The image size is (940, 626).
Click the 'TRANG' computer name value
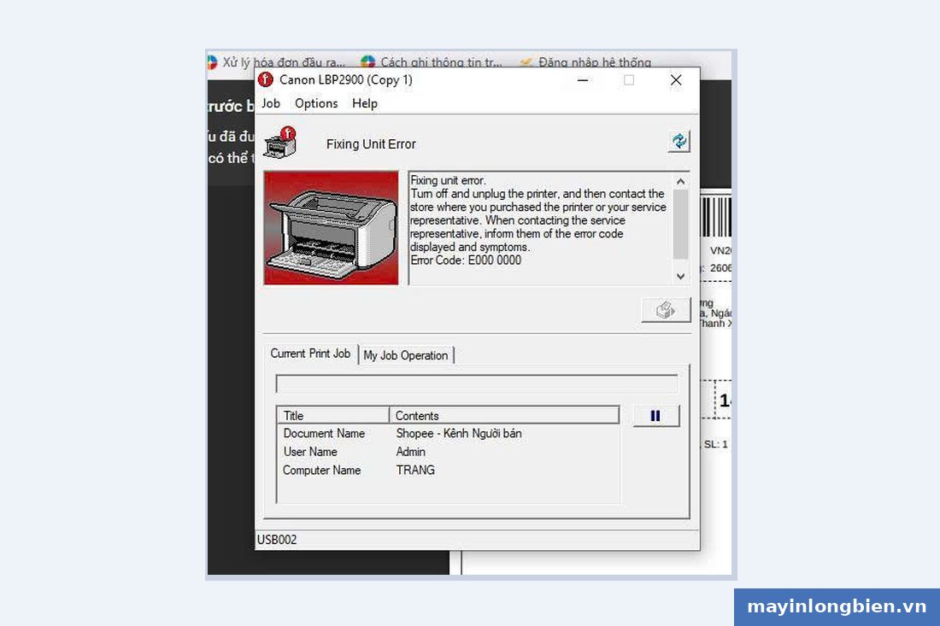click(415, 471)
